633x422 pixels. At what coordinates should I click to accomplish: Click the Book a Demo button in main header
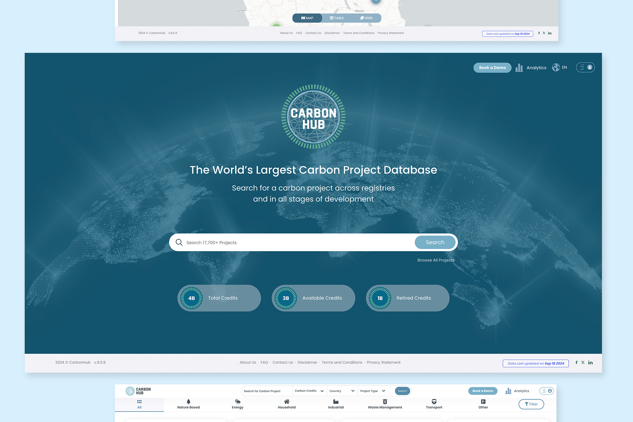click(x=492, y=68)
